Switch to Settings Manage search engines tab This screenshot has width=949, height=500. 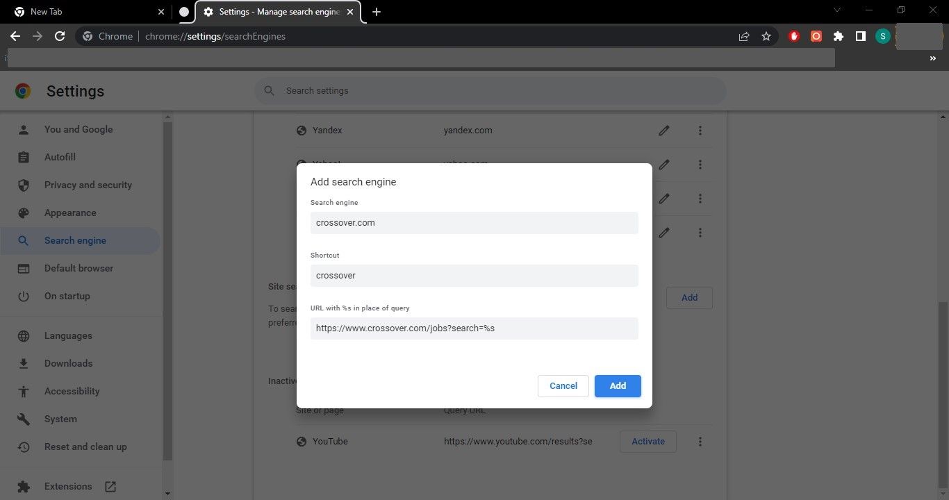278,12
